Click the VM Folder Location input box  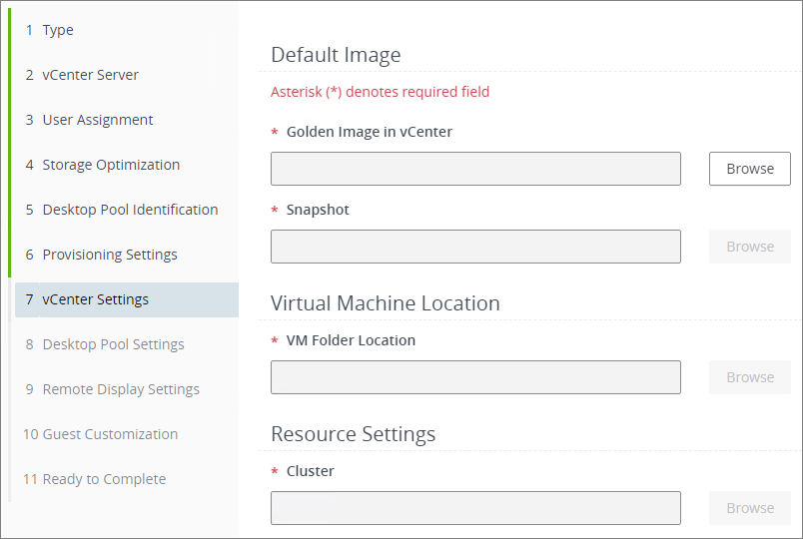(475, 377)
